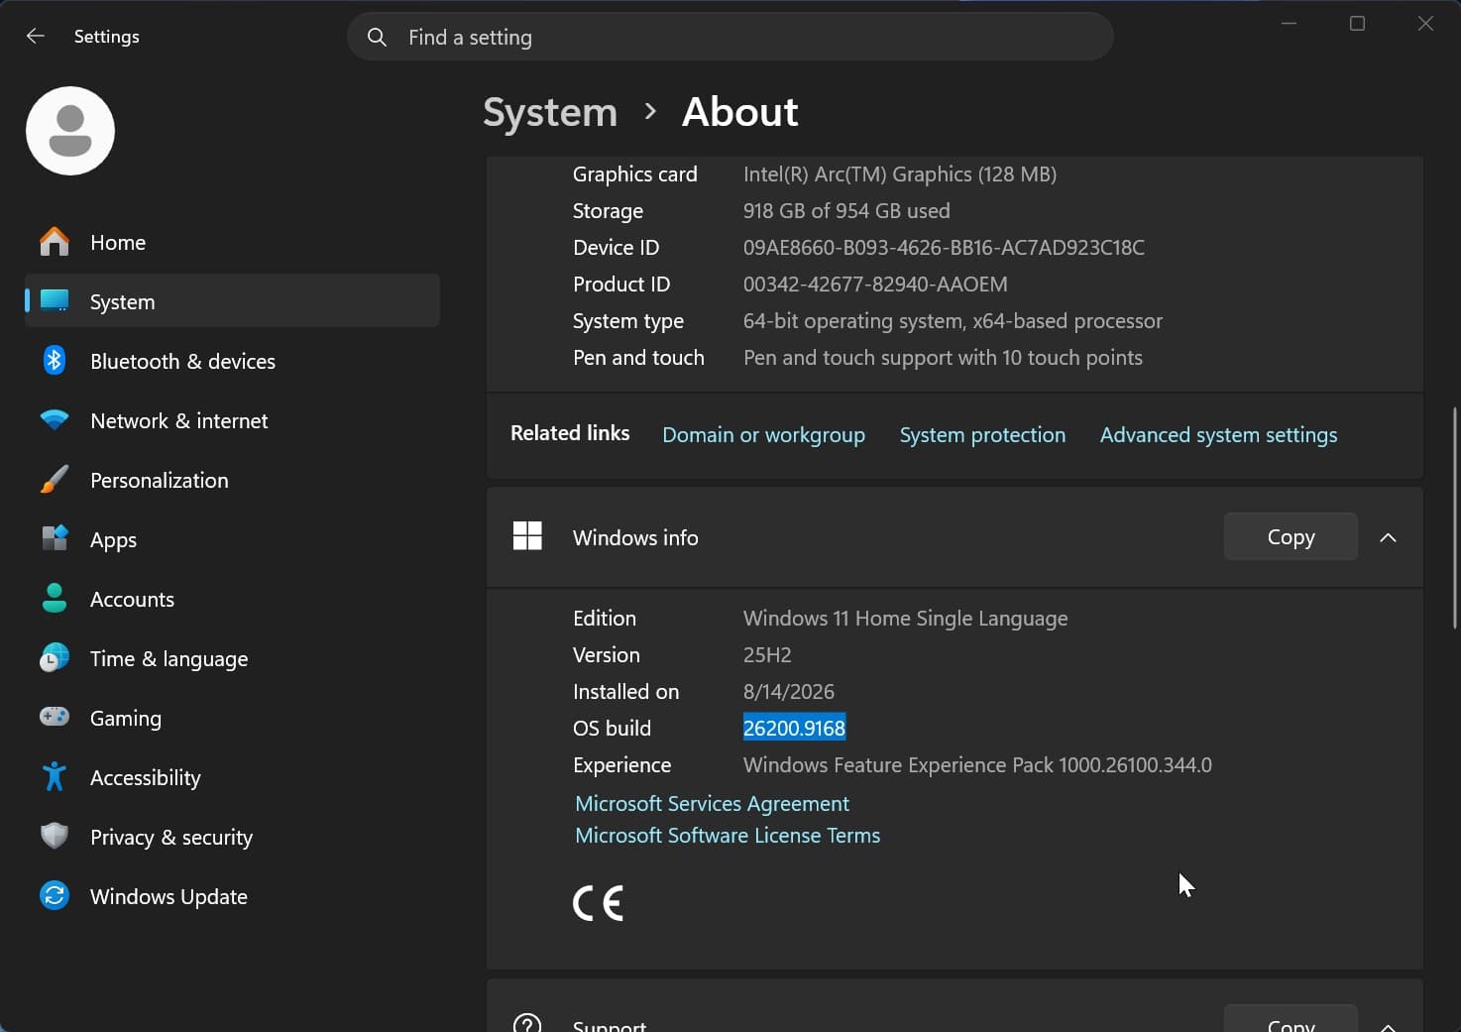Viewport: 1461px width, 1032px height.
Task: Click the Product ID 00342-42677-82940-AAOEM
Action: click(x=875, y=285)
